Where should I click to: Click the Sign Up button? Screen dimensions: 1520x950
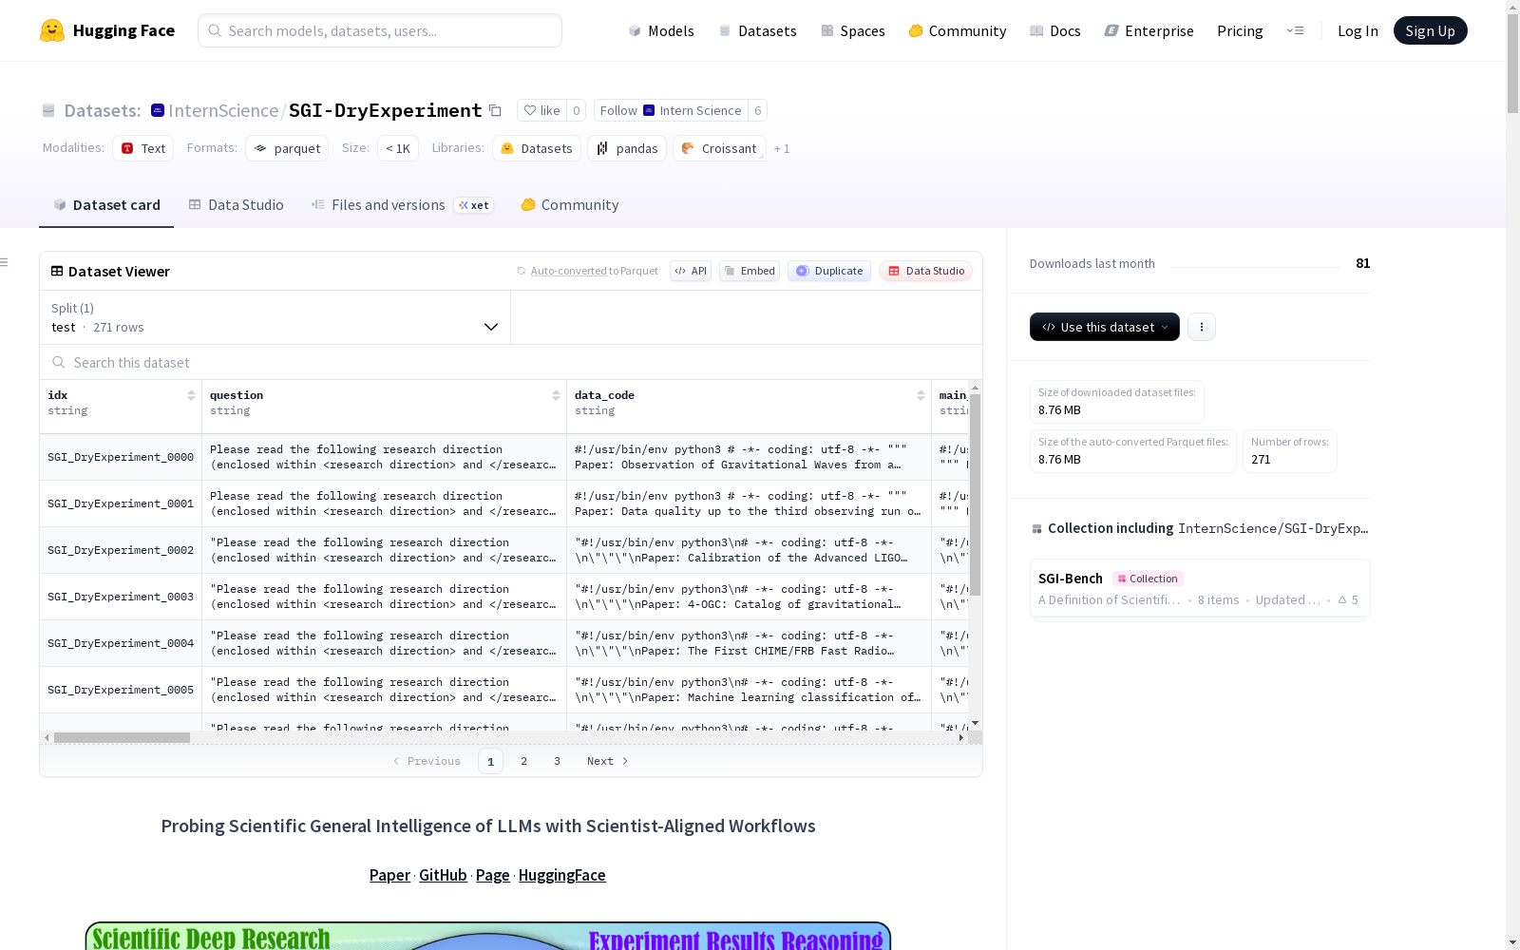coord(1431,30)
